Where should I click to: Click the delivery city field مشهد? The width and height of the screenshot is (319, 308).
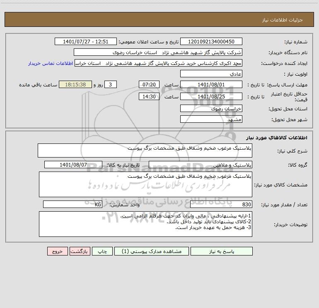[211, 119]
